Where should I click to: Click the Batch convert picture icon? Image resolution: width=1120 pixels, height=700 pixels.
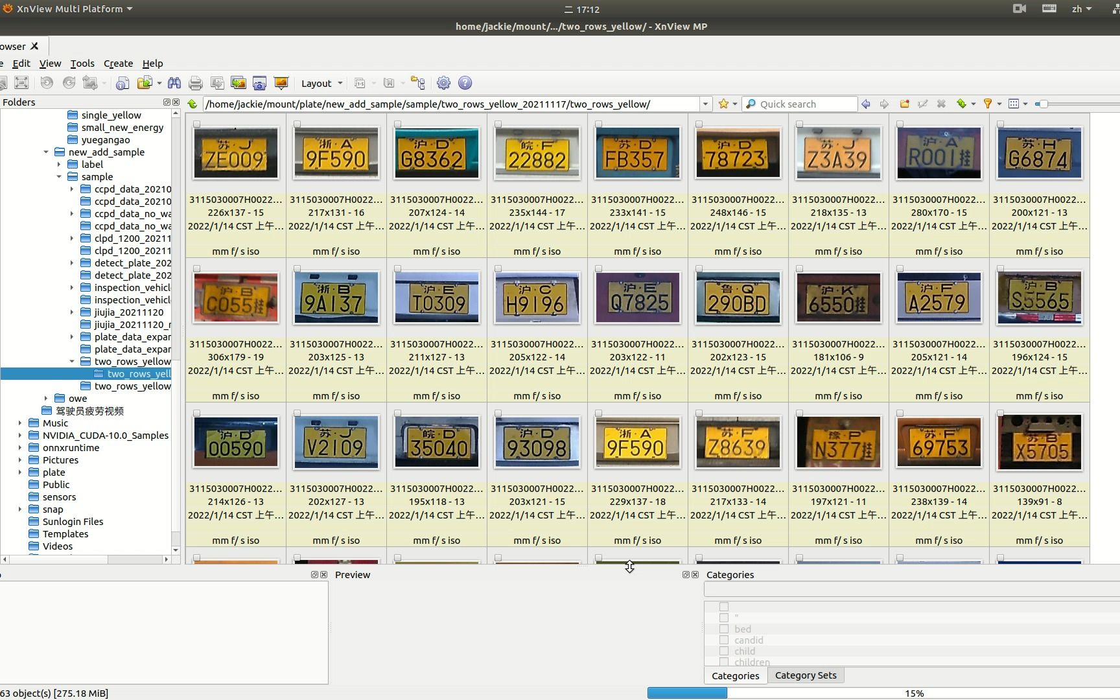coord(239,83)
